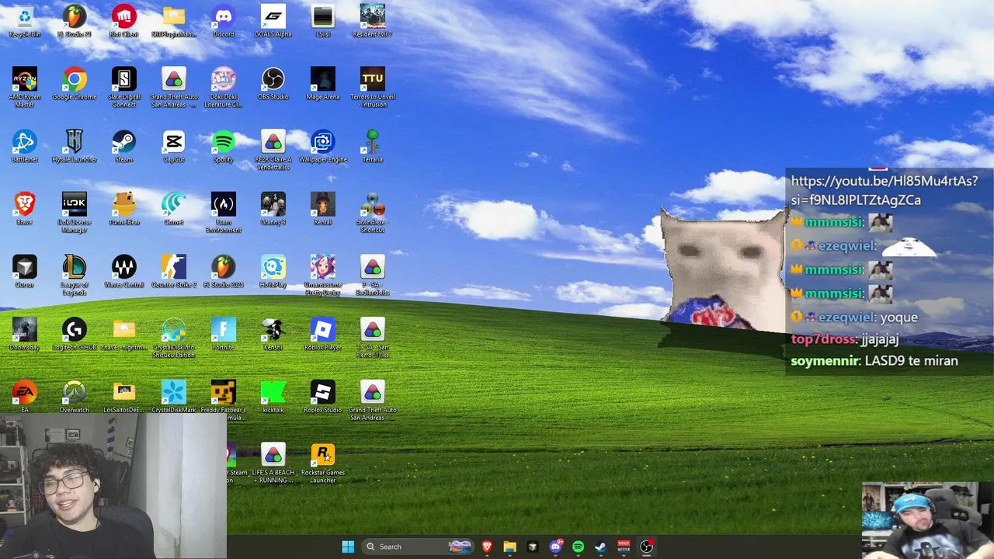This screenshot has width=994, height=559.
Task: Open dxwnd.exe - Shortcut icon
Action: pyautogui.click(x=373, y=213)
